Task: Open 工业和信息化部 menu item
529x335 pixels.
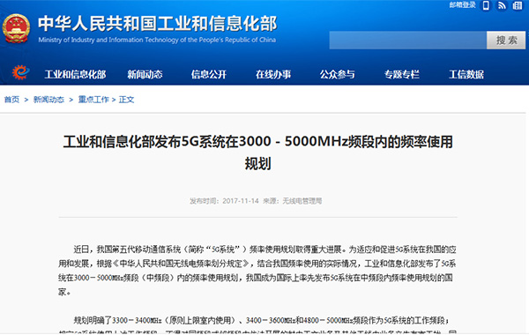Action: pos(75,75)
